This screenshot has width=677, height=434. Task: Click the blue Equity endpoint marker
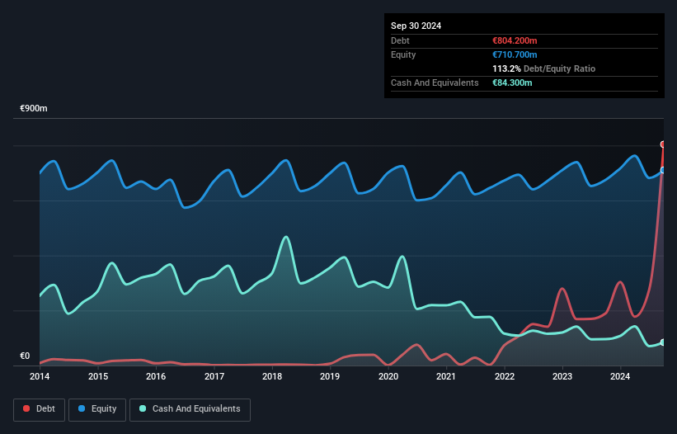click(663, 170)
